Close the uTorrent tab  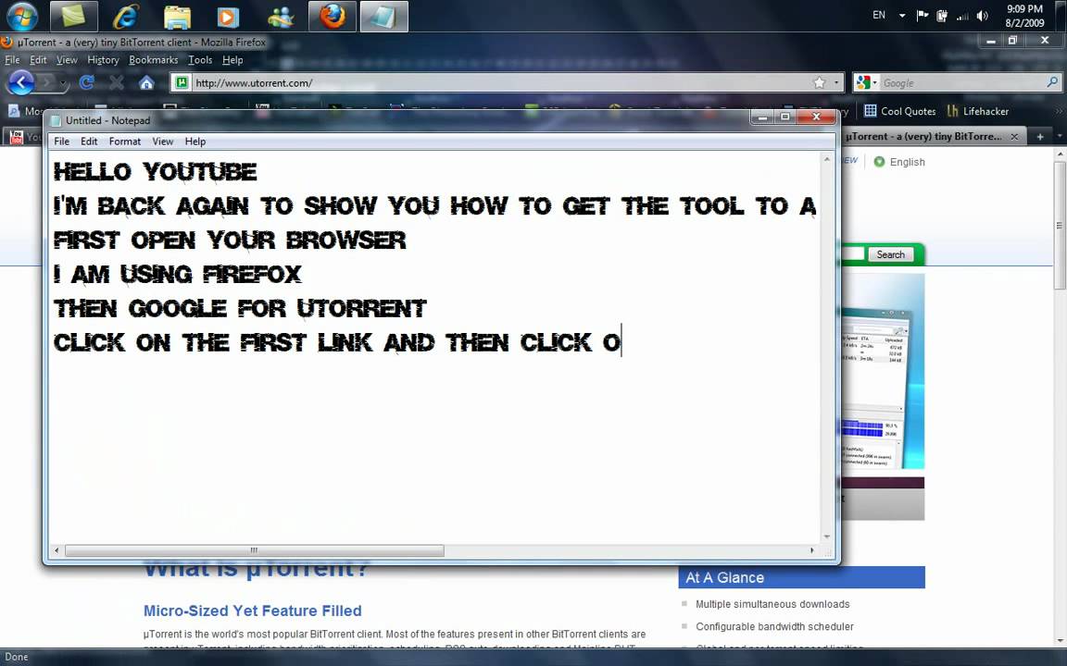(1014, 137)
